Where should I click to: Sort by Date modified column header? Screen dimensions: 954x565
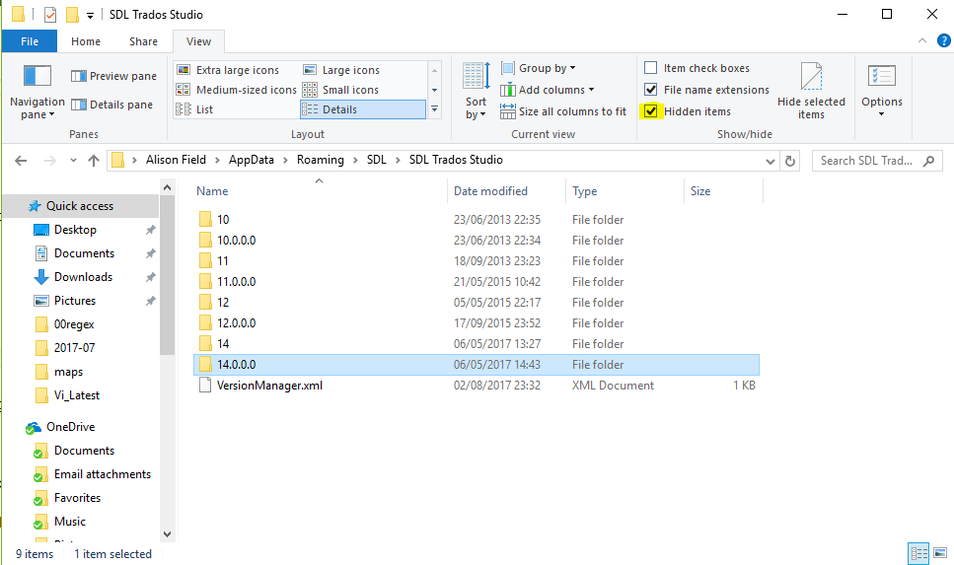pyautogui.click(x=490, y=191)
